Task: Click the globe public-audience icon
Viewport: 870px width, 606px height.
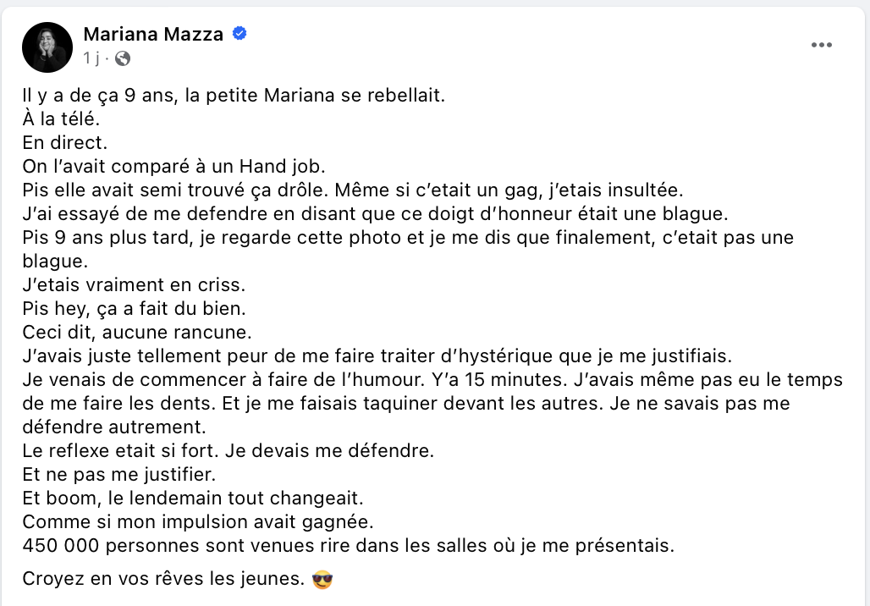Action: tap(123, 58)
